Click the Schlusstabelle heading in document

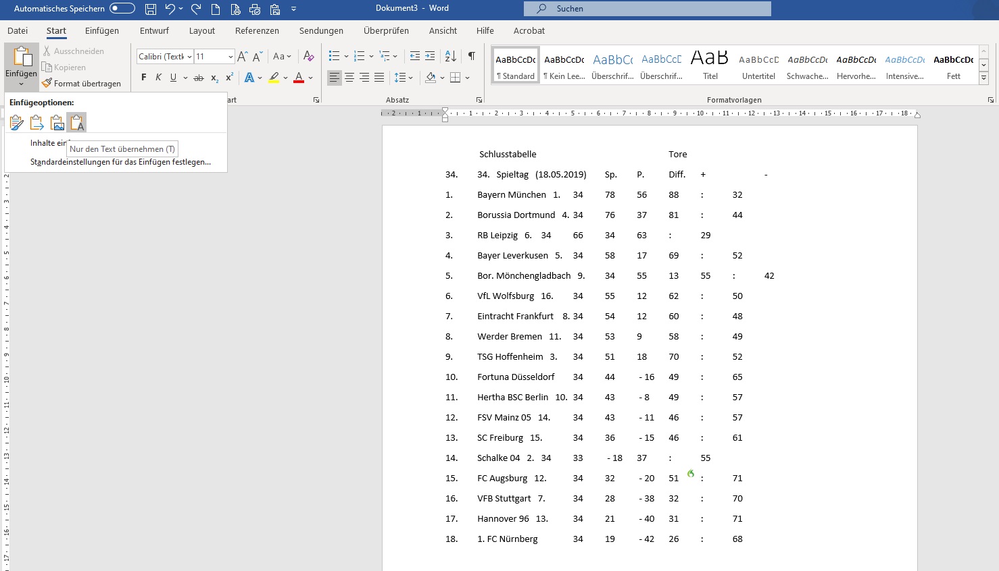[x=508, y=154]
